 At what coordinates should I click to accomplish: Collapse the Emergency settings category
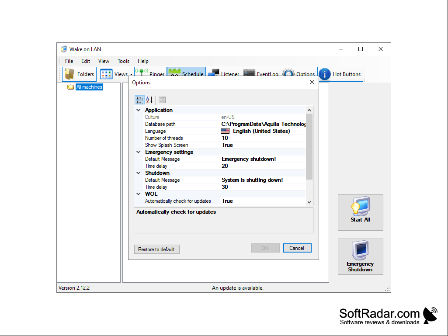click(x=139, y=152)
